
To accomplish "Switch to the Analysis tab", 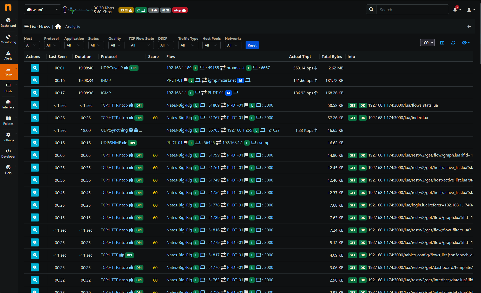I will [x=73, y=27].
